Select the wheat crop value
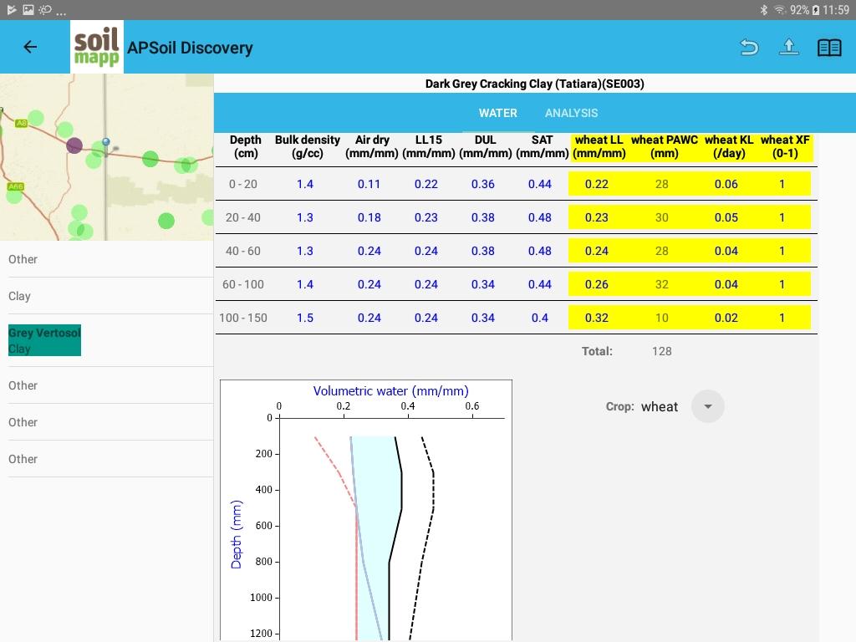 click(x=659, y=406)
